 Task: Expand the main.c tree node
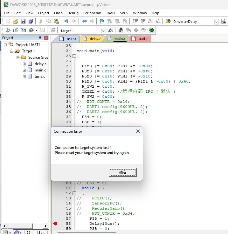(x=24, y=70)
